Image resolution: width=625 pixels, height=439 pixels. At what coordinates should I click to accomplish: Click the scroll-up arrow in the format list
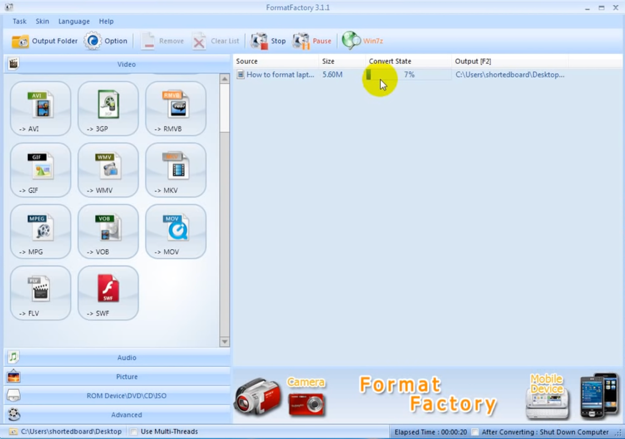(x=225, y=79)
